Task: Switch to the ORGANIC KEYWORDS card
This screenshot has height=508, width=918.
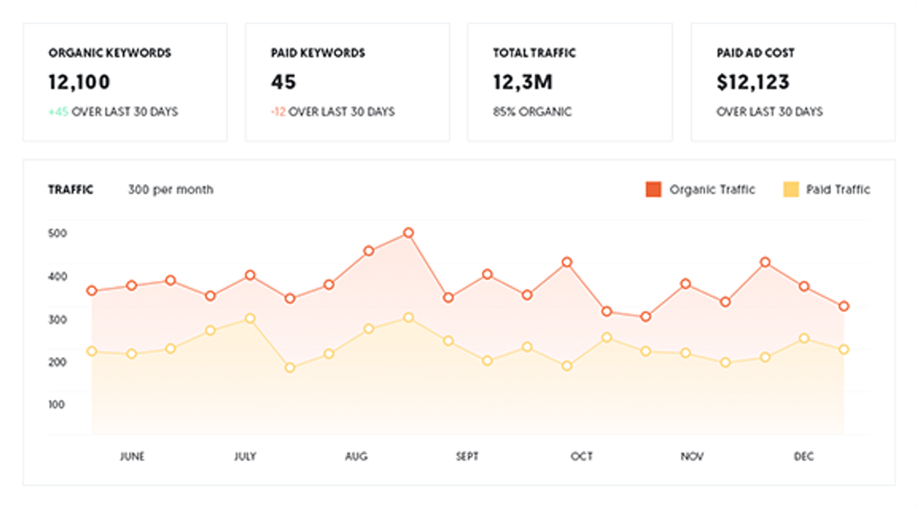Action: click(125, 81)
